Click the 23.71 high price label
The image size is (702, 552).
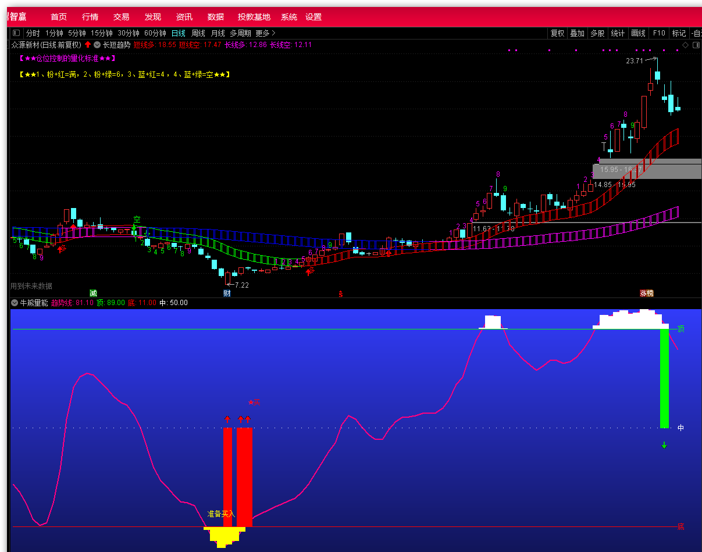pyautogui.click(x=635, y=61)
